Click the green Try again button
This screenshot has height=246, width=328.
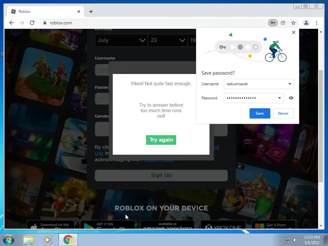click(x=161, y=140)
